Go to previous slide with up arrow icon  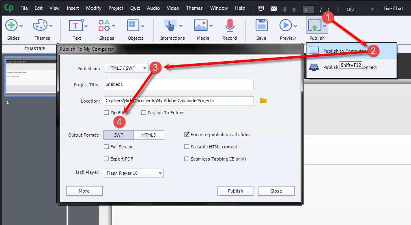[x=294, y=10]
